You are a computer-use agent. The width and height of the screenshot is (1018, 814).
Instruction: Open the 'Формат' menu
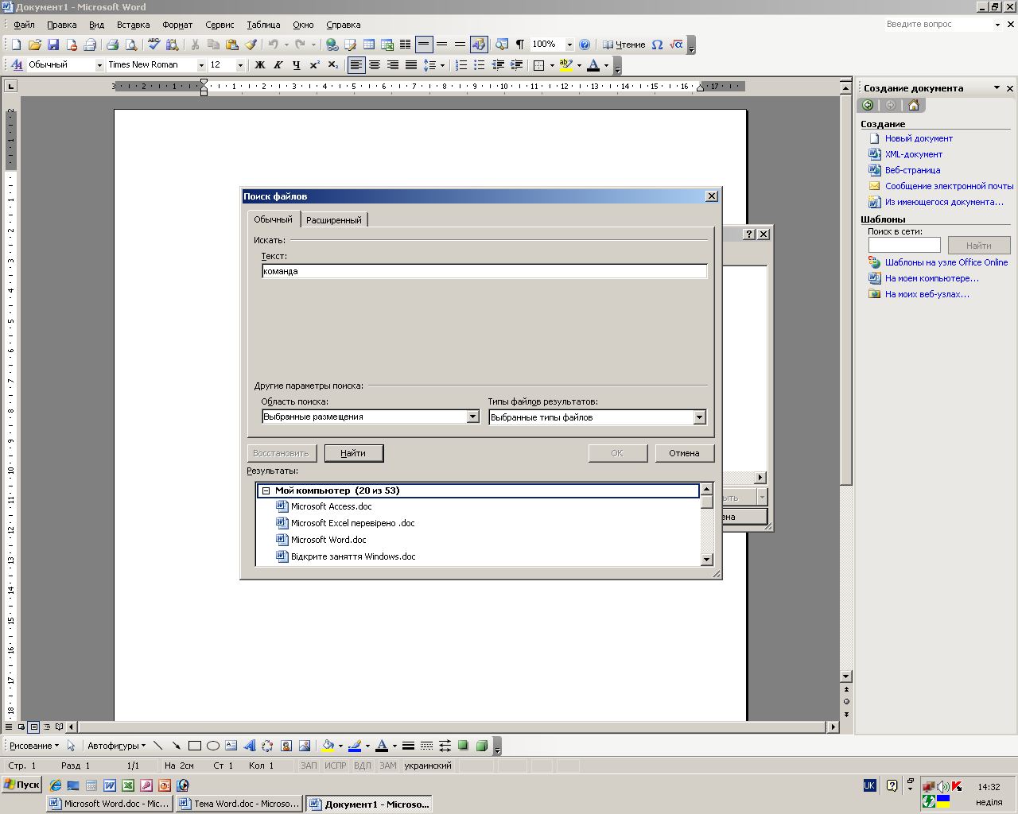click(177, 25)
